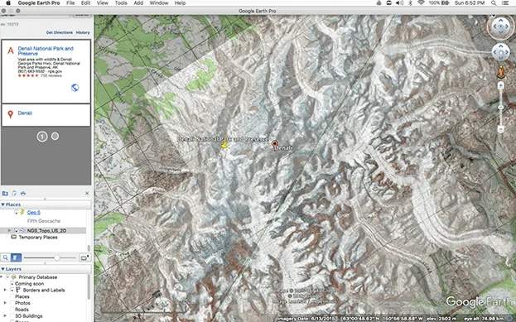Open the View menu
The width and height of the screenshot is (516, 322).
coord(103,3)
